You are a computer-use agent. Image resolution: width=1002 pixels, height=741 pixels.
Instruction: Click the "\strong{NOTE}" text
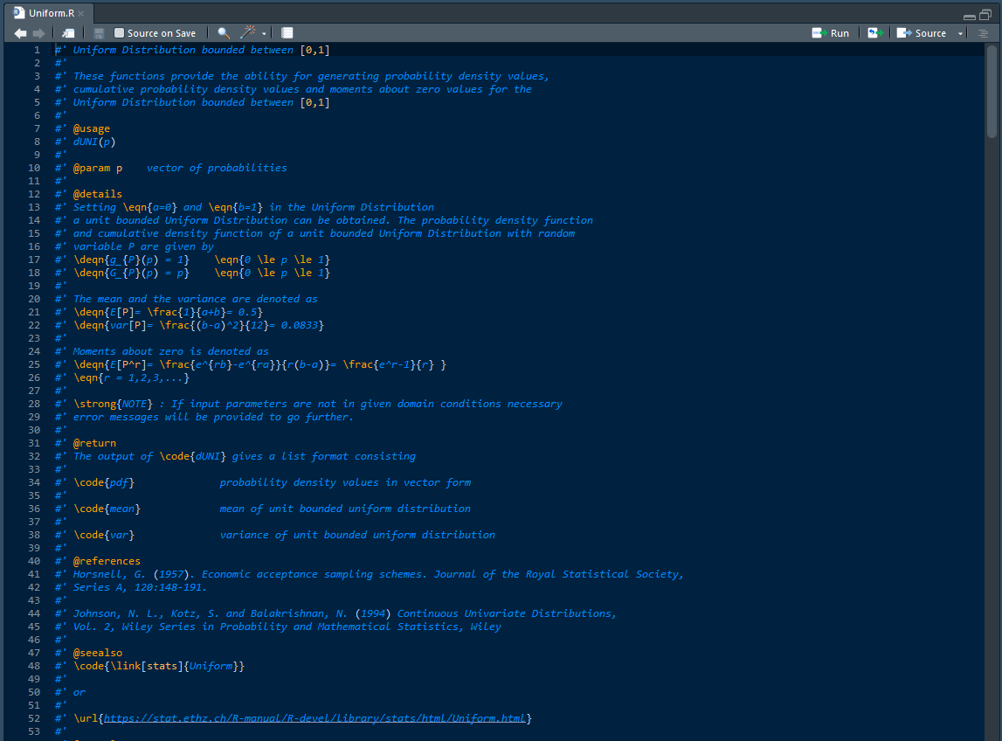[x=113, y=404]
